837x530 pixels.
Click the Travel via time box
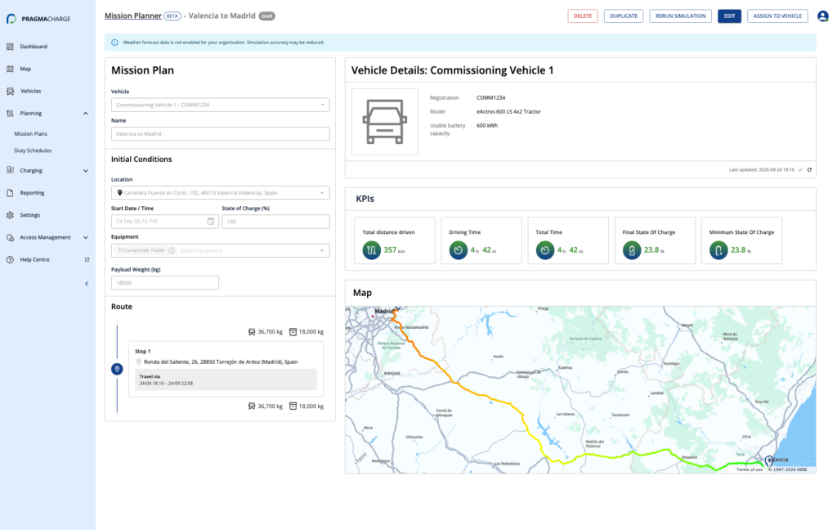coord(226,380)
